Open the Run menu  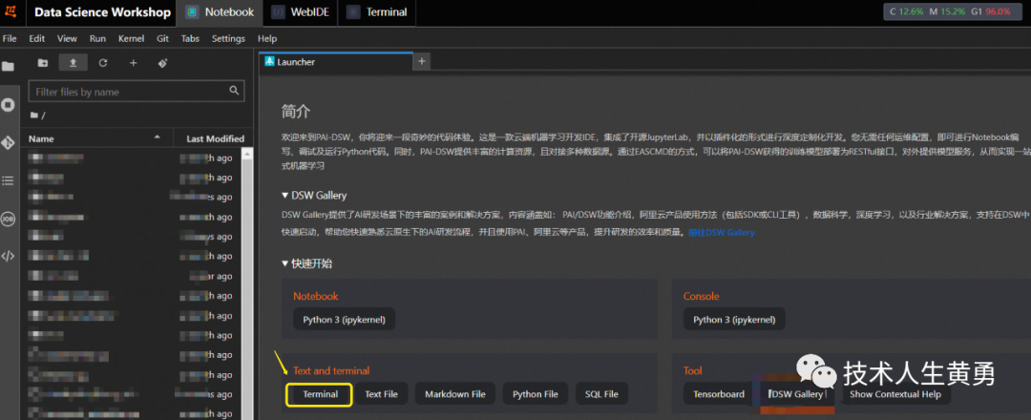coord(97,39)
